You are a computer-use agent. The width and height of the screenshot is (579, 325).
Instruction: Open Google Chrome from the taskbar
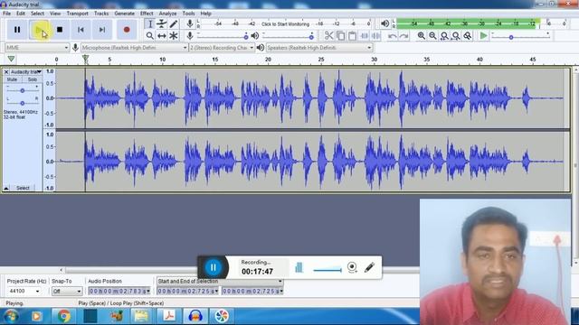tap(63, 316)
